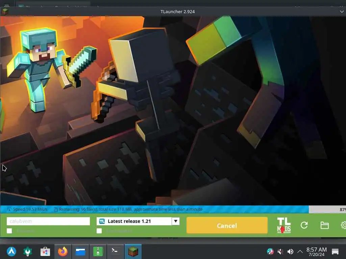This screenshot has height=259, width=346.
Task: Focus the username field showing calubvem
Action: (48, 221)
